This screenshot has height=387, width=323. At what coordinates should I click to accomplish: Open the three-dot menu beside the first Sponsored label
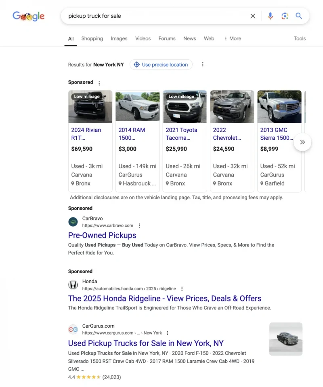tap(99, 84)
